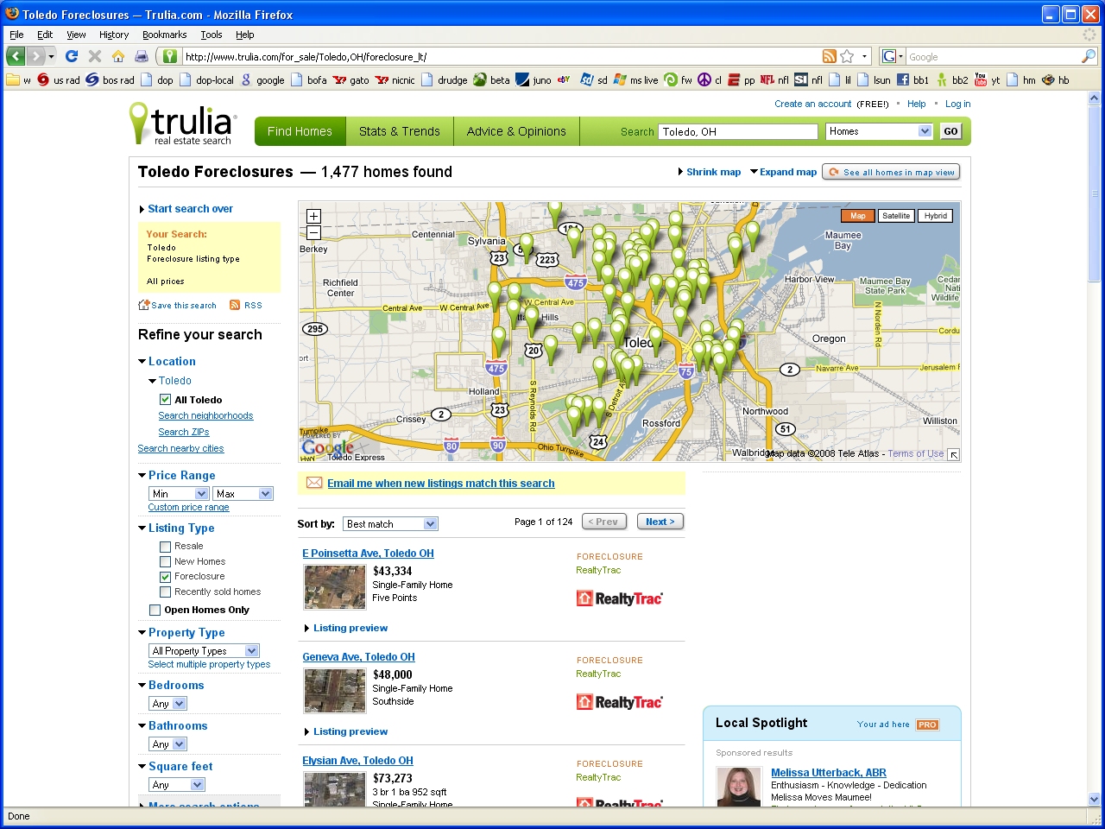Open the eBay bookmark icon
Viewport: 1105px width, 829px height.
pyautogui.click(x=564, y=79)
